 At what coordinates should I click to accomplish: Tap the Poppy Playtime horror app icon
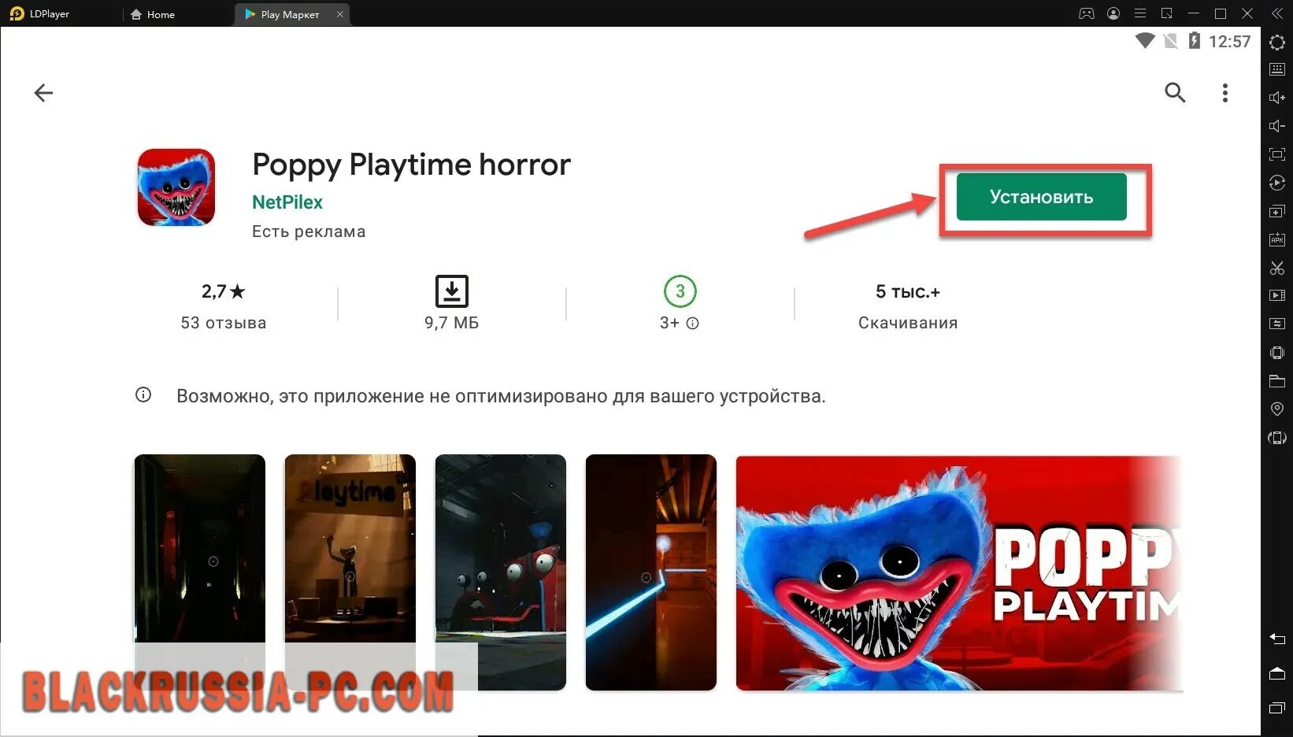pos(176,187)
